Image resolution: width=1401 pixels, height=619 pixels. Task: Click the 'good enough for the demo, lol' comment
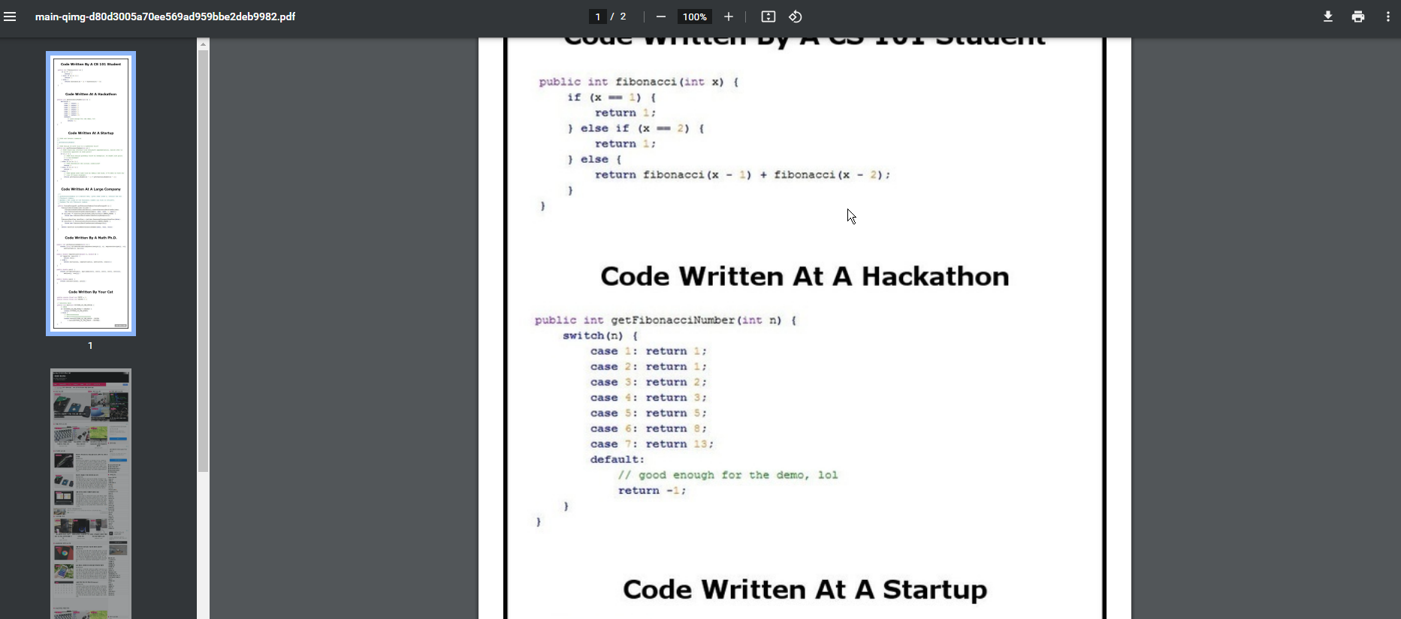(x=728, y=475)
